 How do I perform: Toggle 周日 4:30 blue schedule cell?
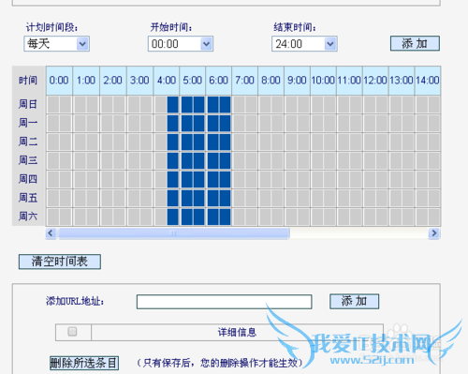173,105
